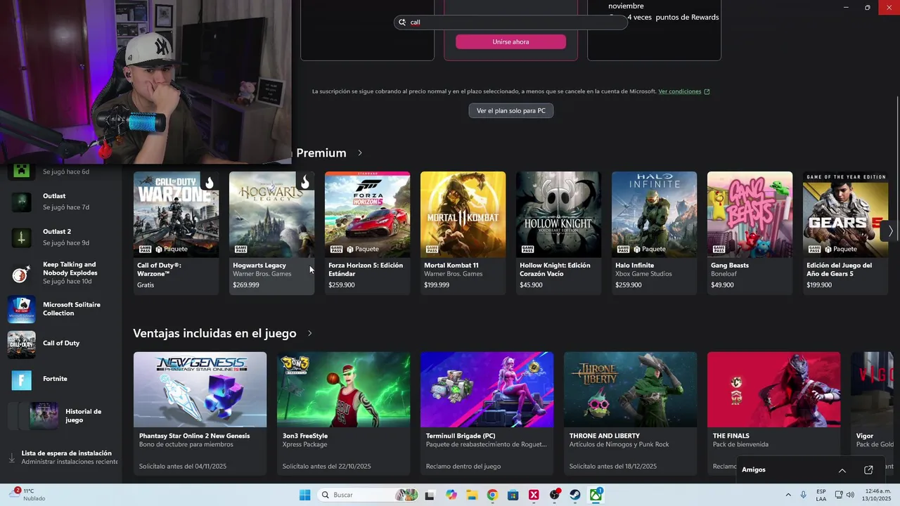Open Chrome from the taskbar
This screenshot has height=506, width=900.
(x=492, y=495)
